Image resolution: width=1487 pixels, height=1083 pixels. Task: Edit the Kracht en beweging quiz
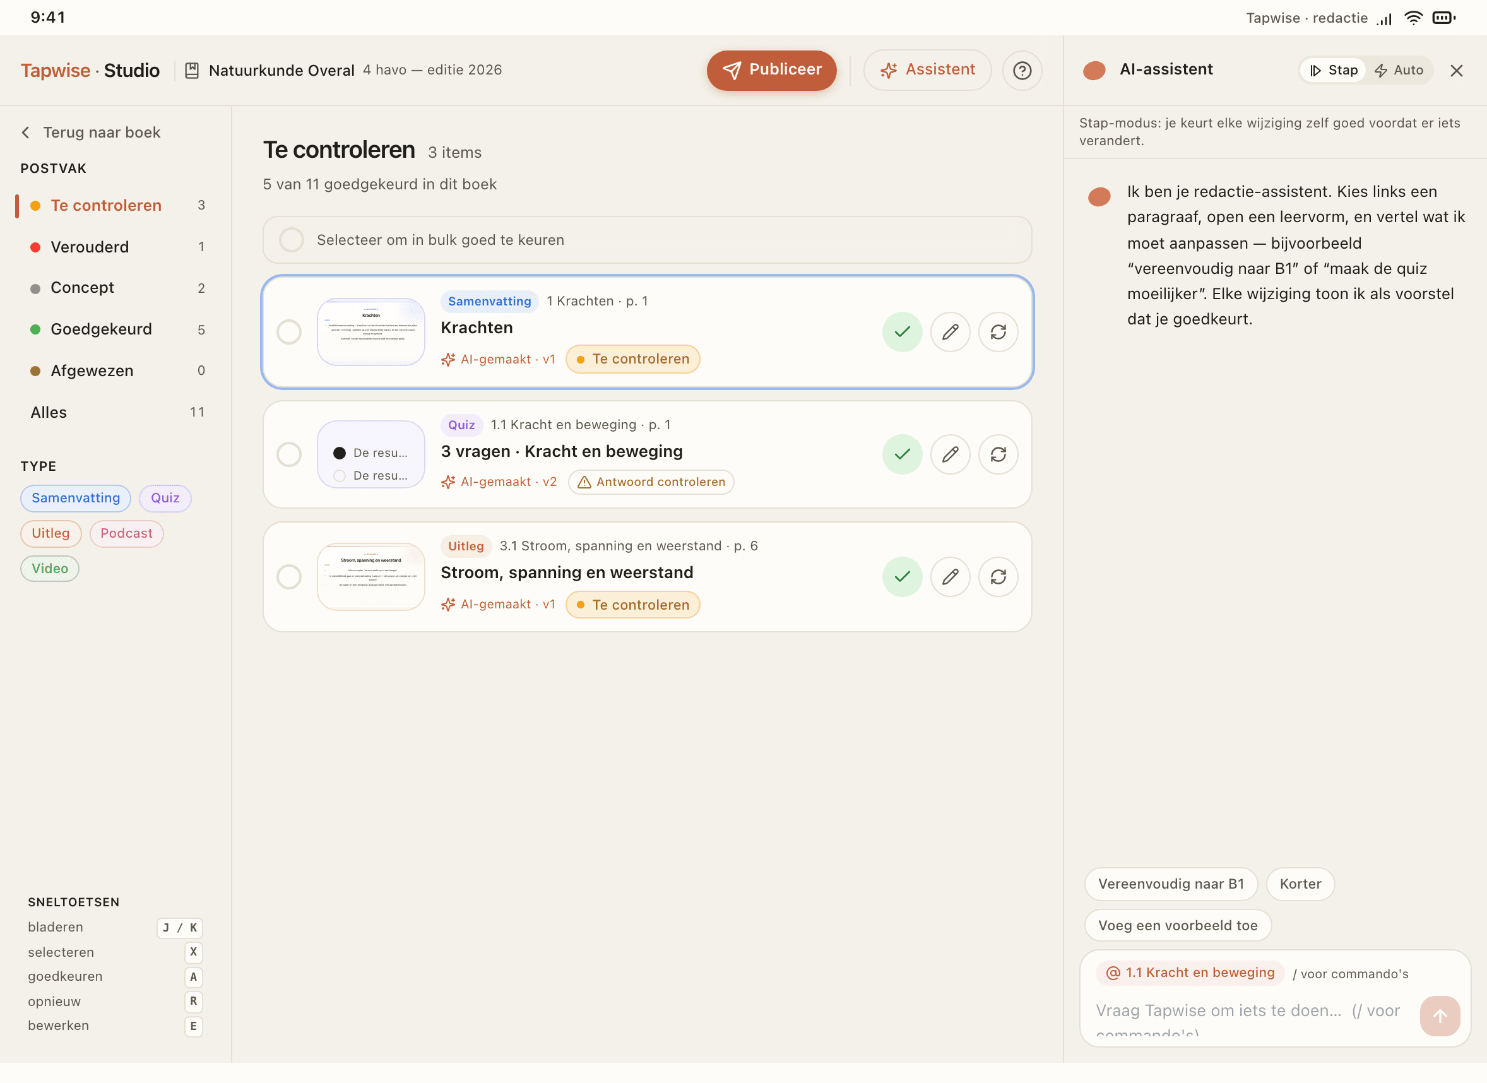(950, 454)
